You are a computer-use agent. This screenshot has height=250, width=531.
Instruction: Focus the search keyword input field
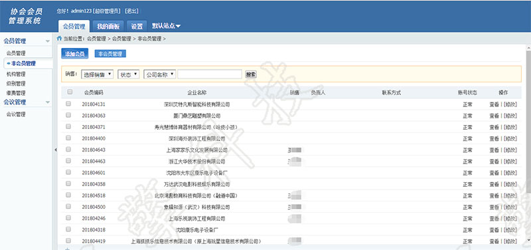[210, 74]
